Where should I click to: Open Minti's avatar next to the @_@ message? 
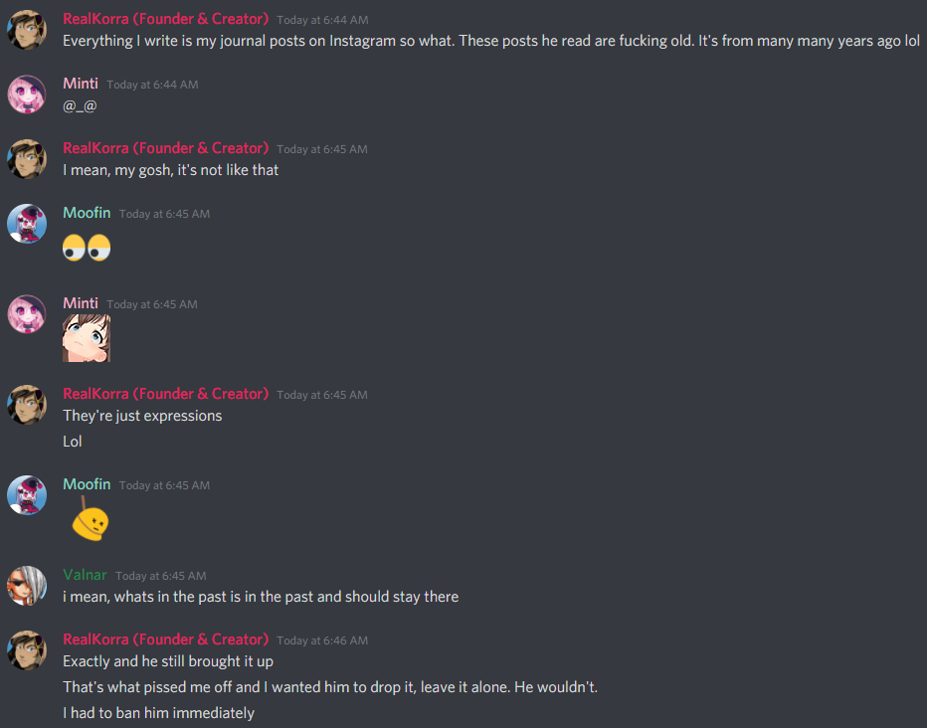(27, 93)
